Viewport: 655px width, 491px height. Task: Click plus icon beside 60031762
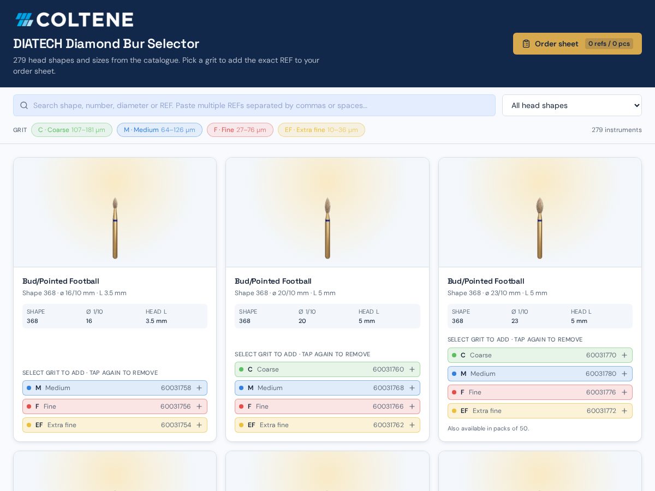click(x=412, y=425)
